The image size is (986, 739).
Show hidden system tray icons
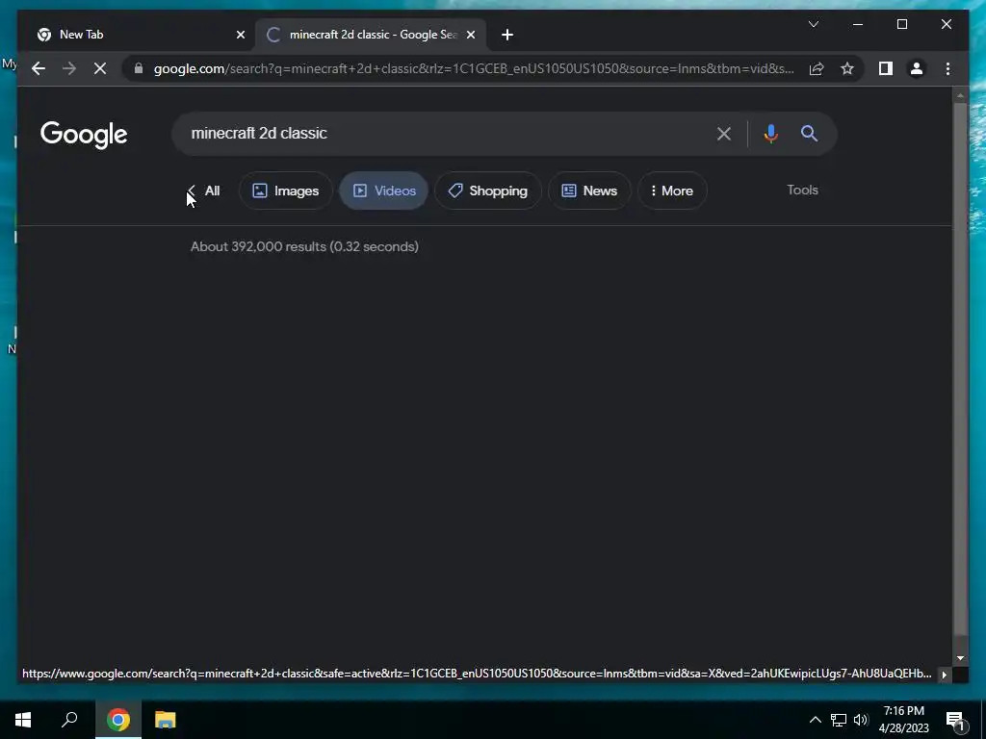click(815, 720)
